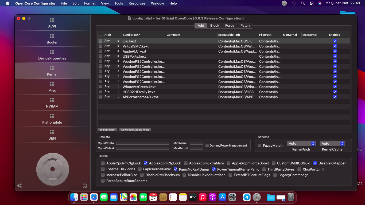Viewport: 365px width, 205px height.
Task: Switch to the Block tab
Action: 215,26
